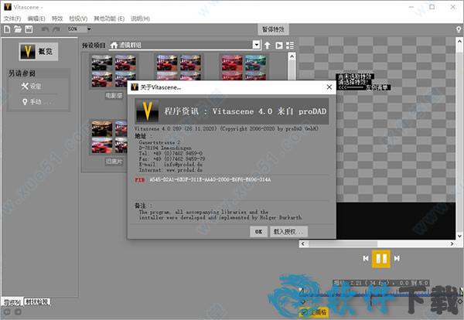Pause playback with yellow pause button
464x320 pixels.
pyautogui.click(x=381, y=257)
